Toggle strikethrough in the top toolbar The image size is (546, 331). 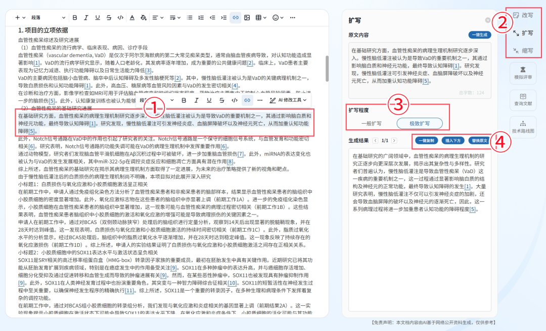pyautogui.click(x=109, y=18)
